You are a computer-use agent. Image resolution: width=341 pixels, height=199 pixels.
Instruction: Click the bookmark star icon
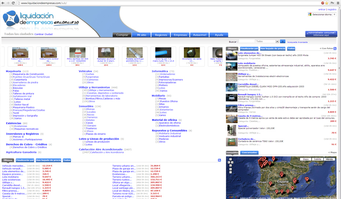[x=326, y=3]
